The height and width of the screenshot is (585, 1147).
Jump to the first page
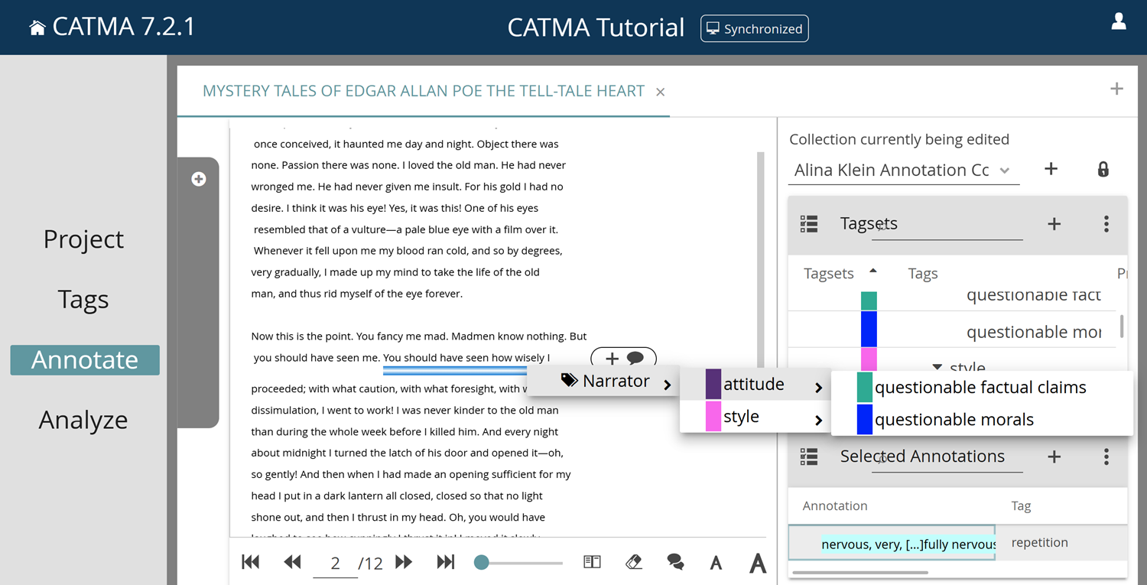(250, 562)
